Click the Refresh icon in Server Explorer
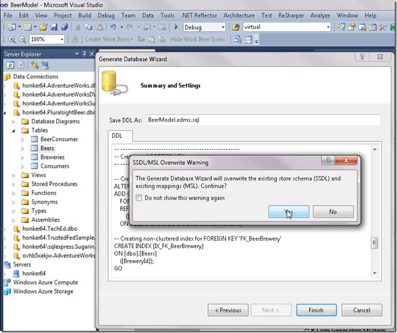397x333 pixels. [x=10, y=65]
